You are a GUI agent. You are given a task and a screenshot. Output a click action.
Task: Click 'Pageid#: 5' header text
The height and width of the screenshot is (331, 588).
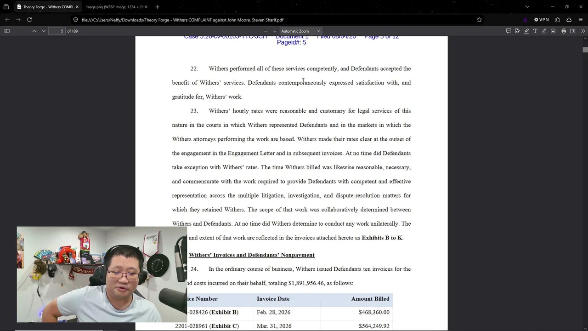[x=291, y=42]
